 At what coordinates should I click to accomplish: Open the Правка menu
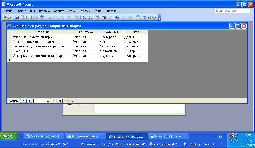pyautogui.click(x=21, y=11)
